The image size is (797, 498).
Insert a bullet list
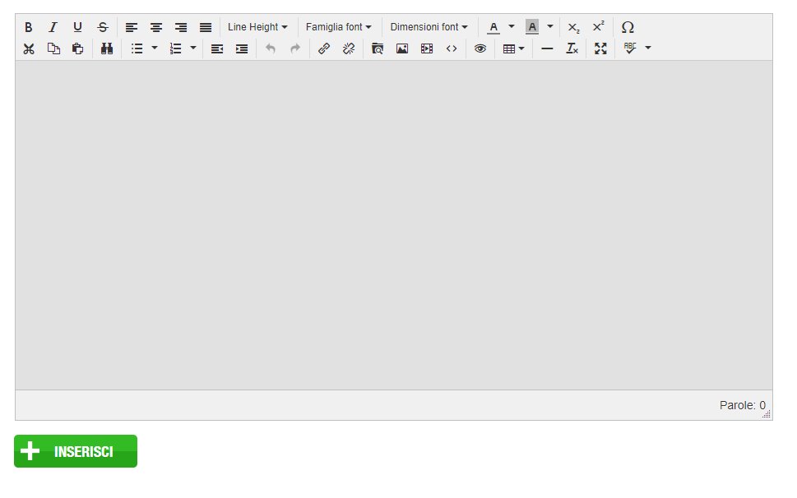click(x=137, y=48)
